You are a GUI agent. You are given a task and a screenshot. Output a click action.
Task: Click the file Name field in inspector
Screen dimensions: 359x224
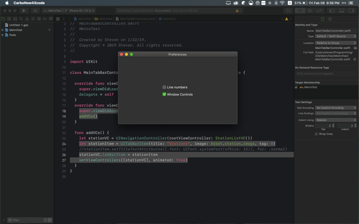(x=336, y=30)
